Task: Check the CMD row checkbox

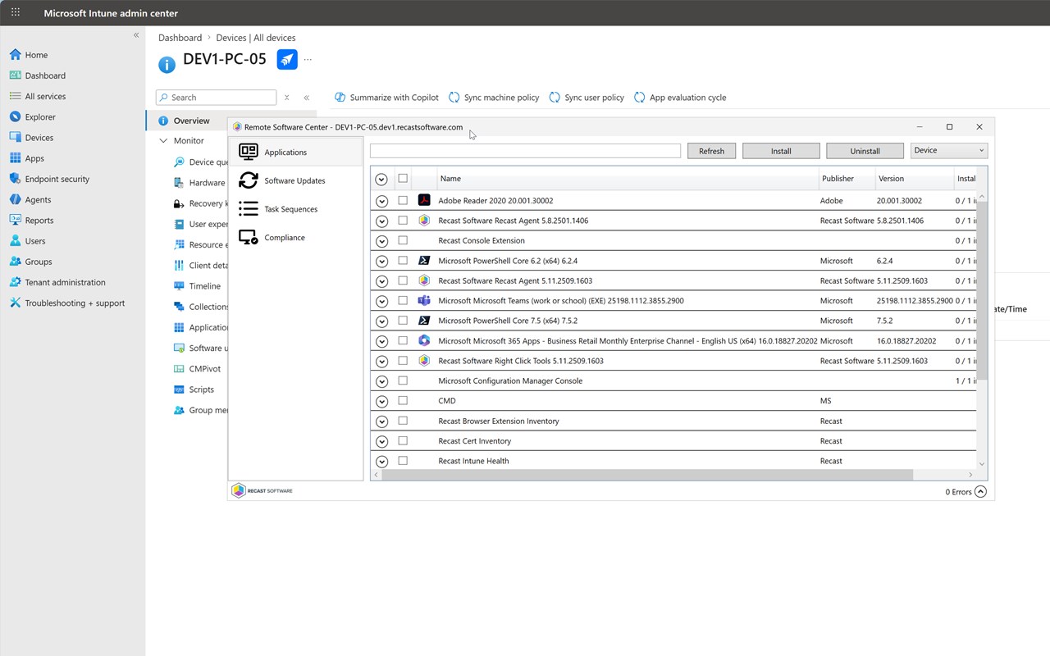Action: click(x=403, y=400)
